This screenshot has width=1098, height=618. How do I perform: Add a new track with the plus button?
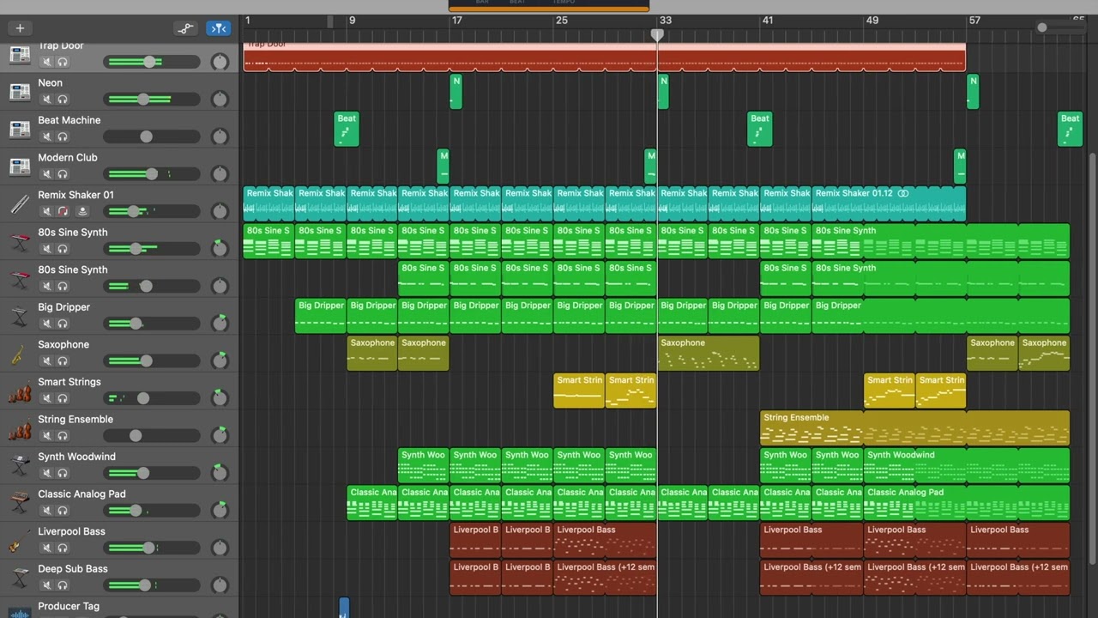20,28
